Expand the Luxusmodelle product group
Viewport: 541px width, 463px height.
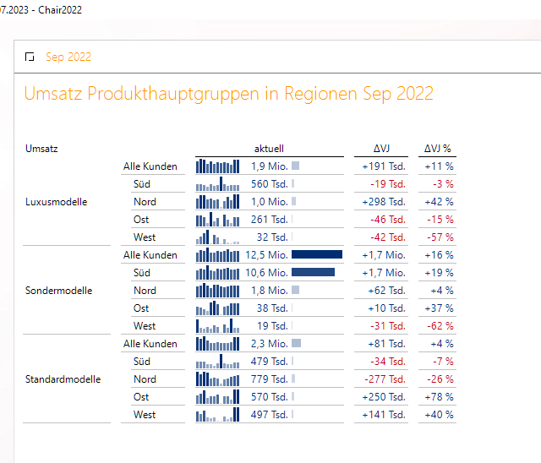(57, 202)
